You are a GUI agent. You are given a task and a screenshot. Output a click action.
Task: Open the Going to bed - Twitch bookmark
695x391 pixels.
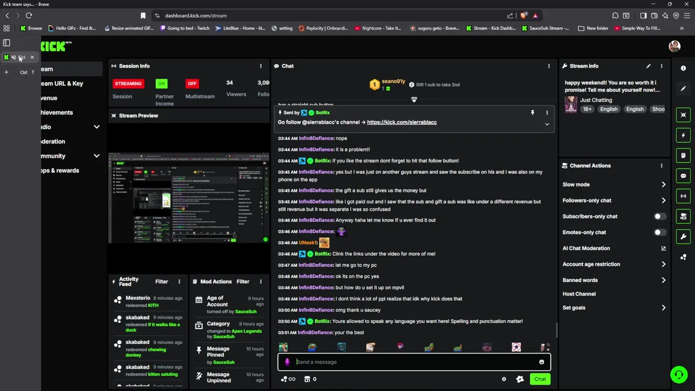185,28
